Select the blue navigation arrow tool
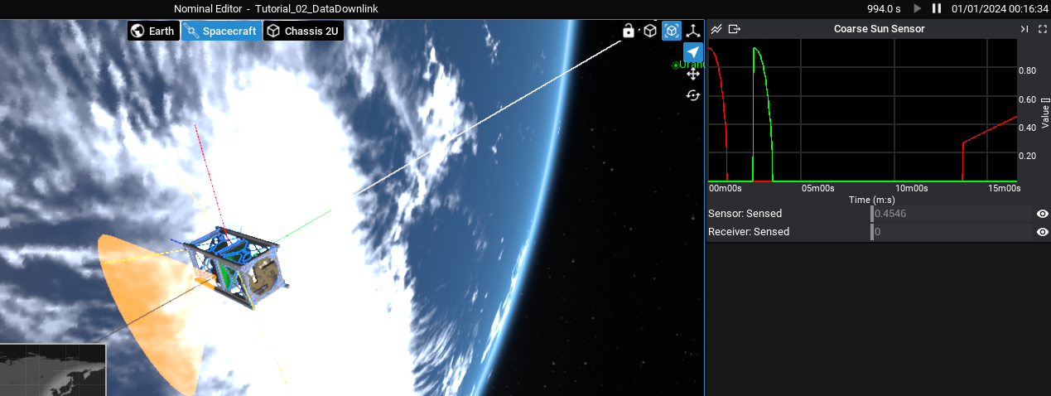 pyautogui.click(x=693, y=52)
